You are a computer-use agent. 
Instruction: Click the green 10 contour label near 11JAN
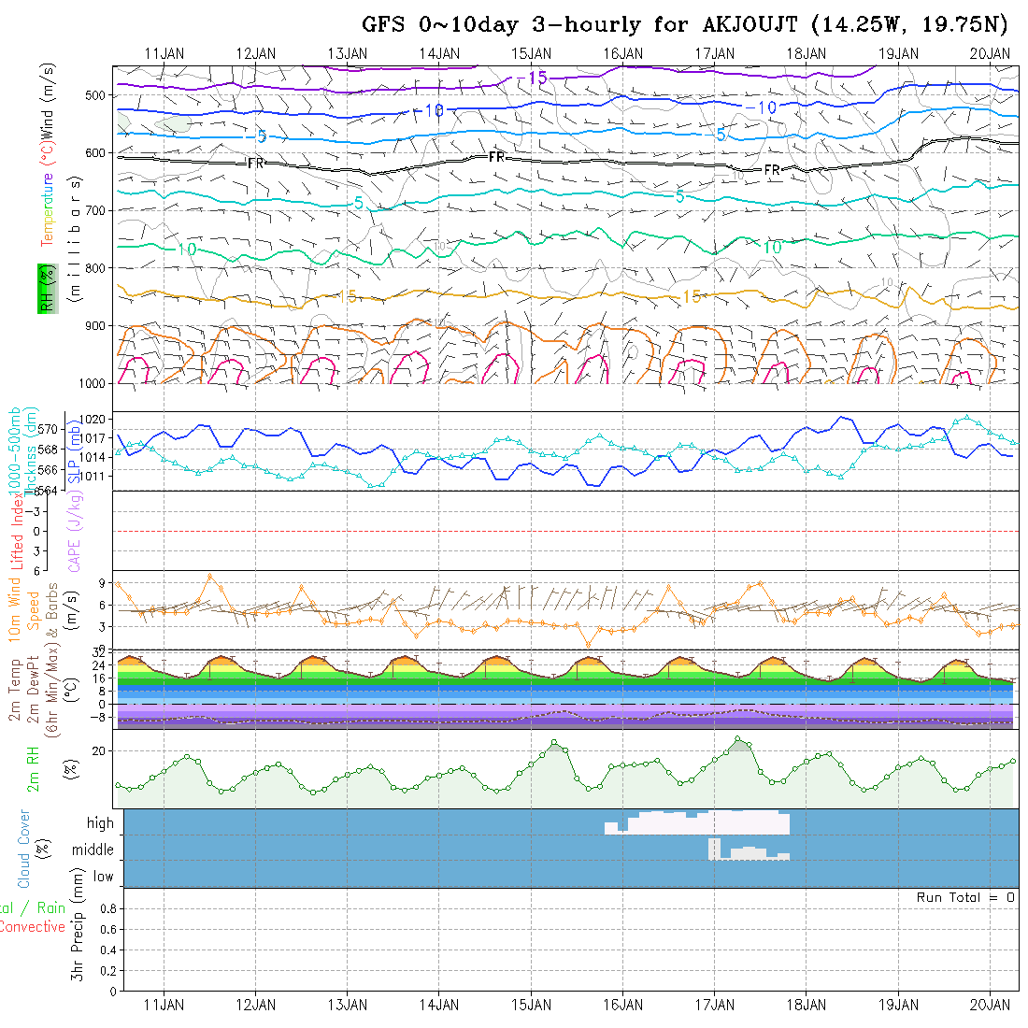point(186,250)
